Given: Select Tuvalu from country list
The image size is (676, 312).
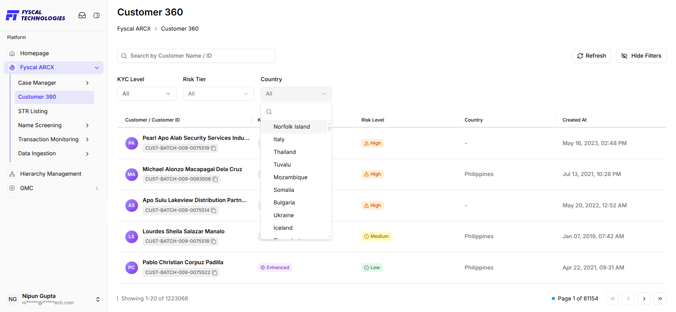Looking at the screenshot, I should click(294, 165).
